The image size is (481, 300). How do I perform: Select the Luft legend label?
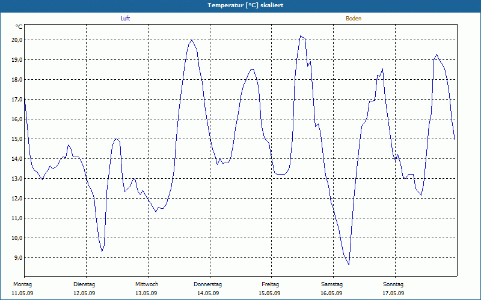tap(125, 19)
